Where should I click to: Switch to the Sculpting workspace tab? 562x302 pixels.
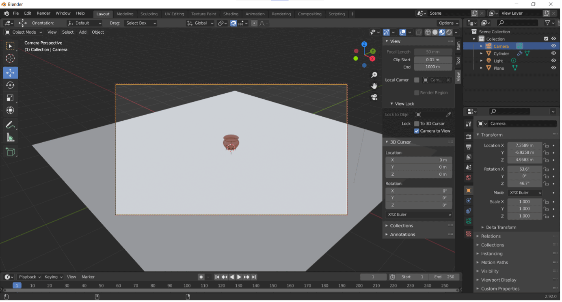coord(149,14)
